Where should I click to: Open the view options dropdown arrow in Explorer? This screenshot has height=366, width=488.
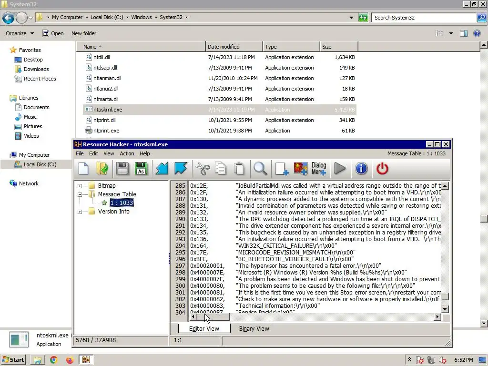[451, 33]
